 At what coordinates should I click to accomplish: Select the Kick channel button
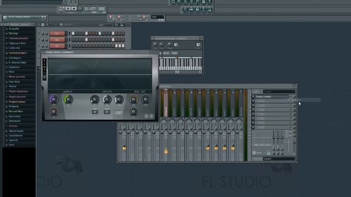click(x=57, y=33)
